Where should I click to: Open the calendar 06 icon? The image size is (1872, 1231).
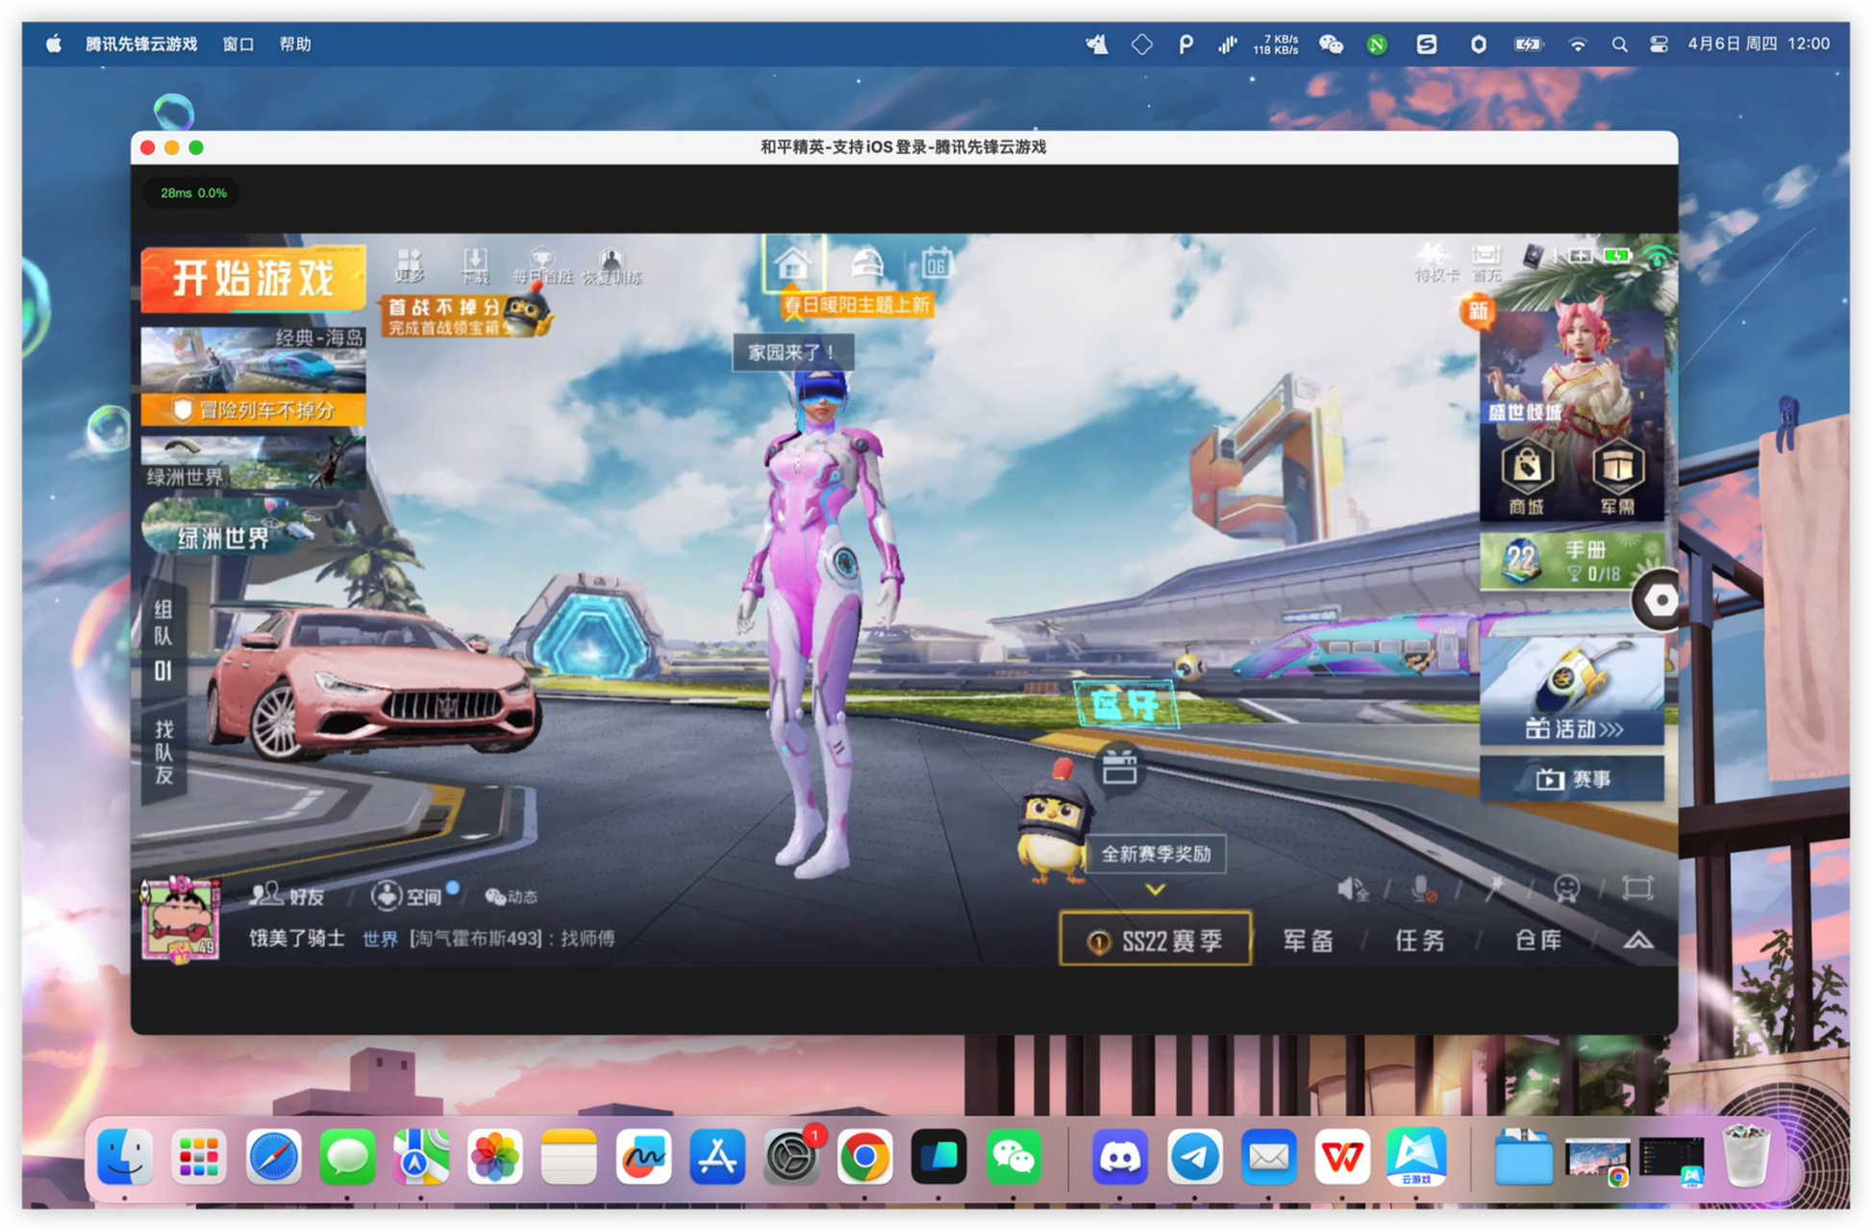(936, 263)
